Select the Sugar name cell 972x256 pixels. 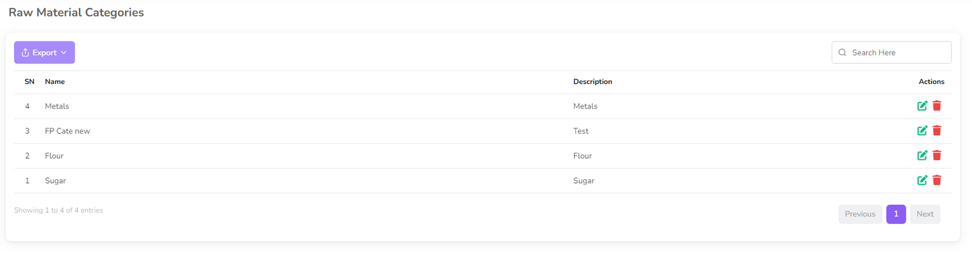click(x=55, y=181)
